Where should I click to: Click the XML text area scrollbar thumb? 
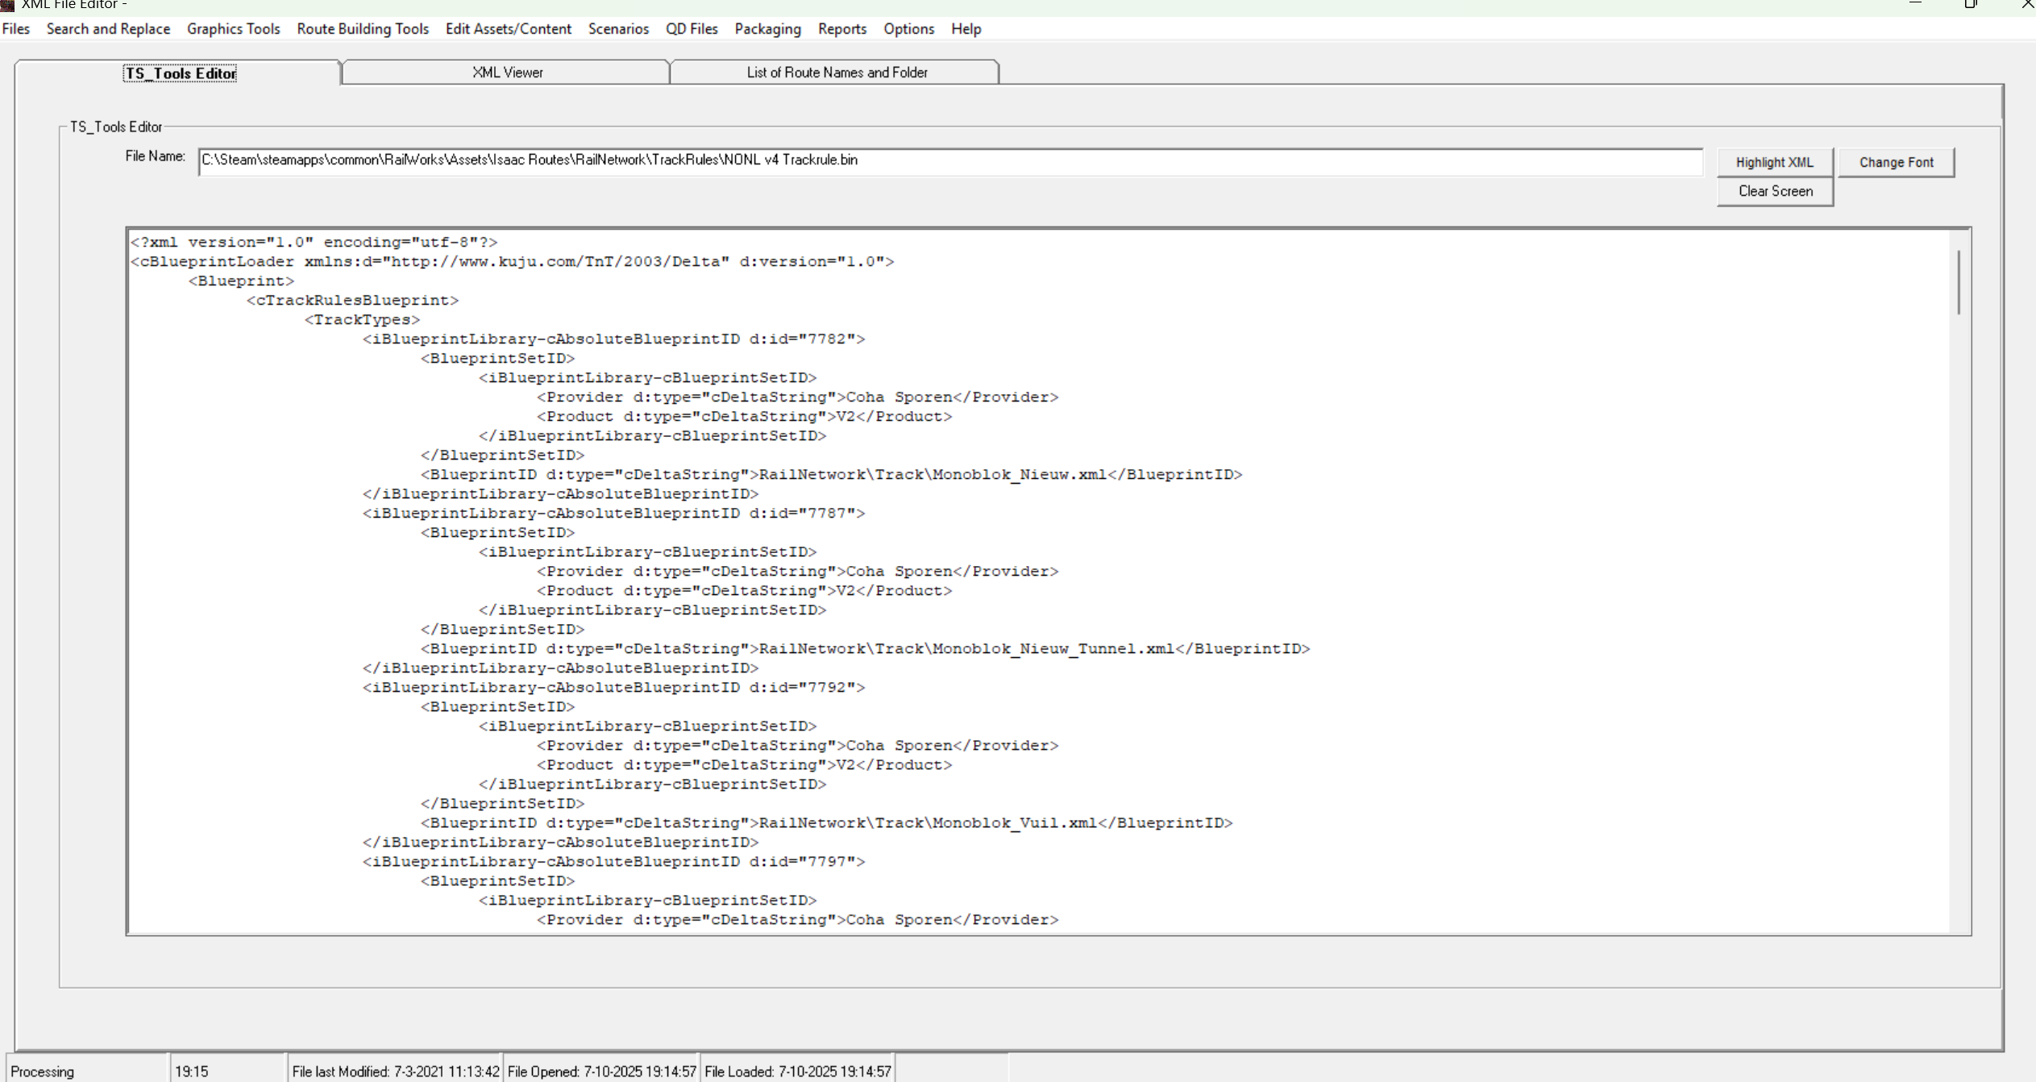(x=1959, y=282)
